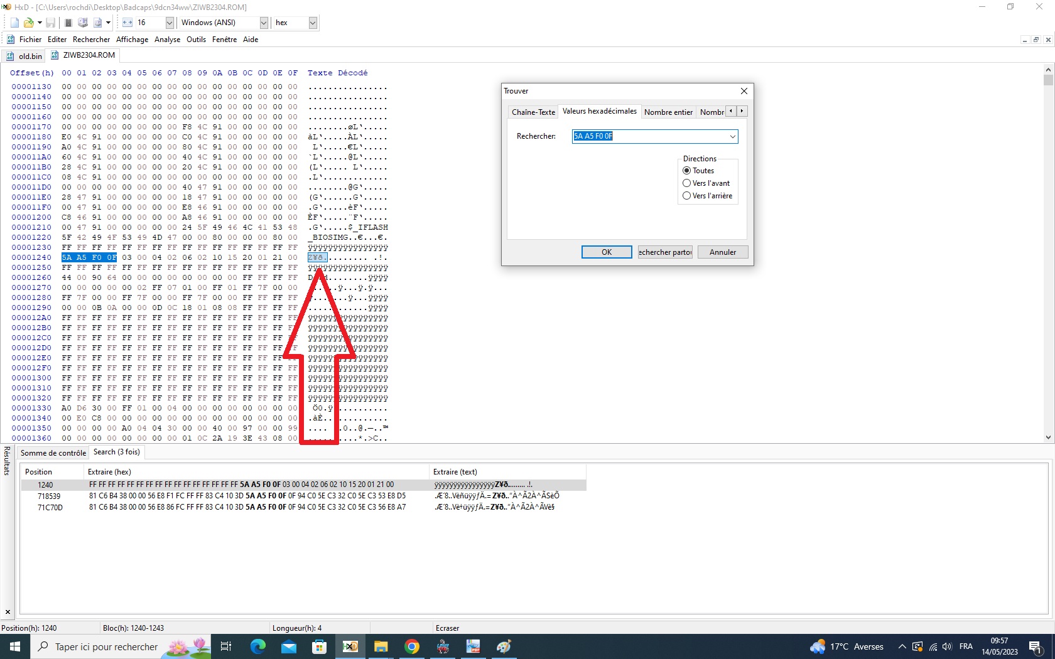This screenshot has height=659, width=1055.
Task: Switch to the old.bin file tab
Action: pyautogui.click(x=24, y=56)
